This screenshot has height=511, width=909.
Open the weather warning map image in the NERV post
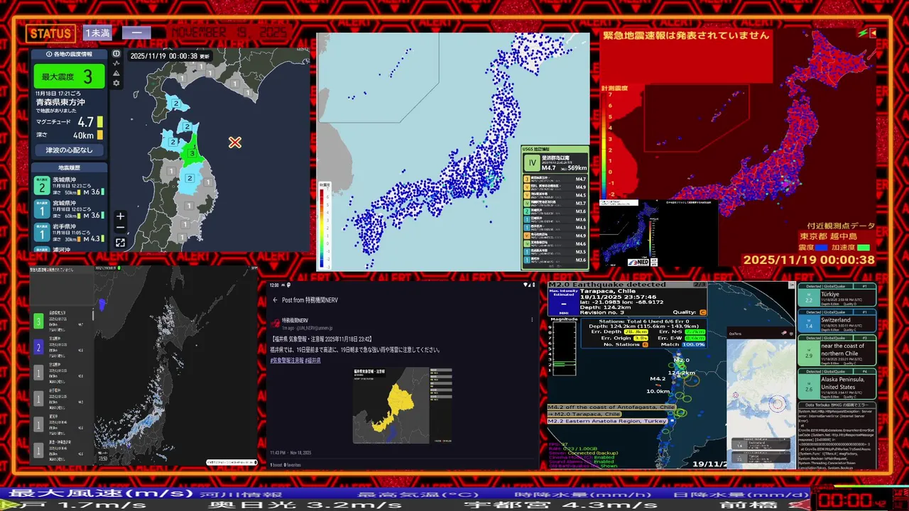pyautogui.click(x=402, y=405)
